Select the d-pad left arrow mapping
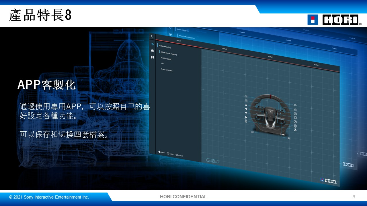This screenshot has height=206, width=367. (246, 109)
